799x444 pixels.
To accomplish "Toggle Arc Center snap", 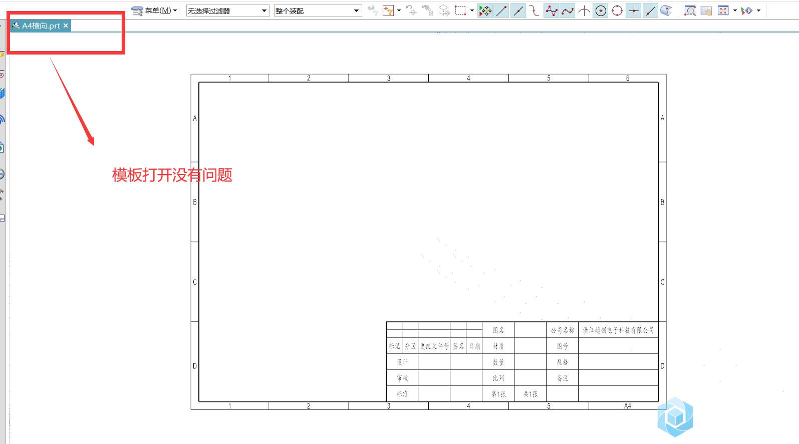I will click(601, 10).
